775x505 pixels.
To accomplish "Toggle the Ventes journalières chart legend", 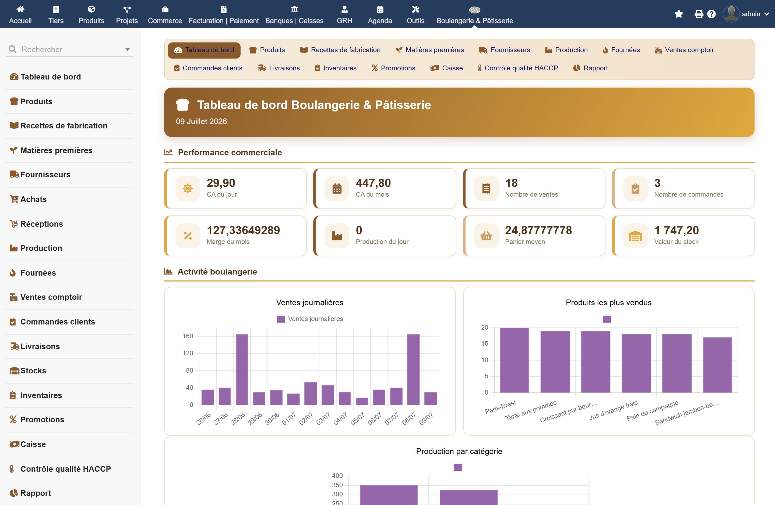I will (310, 319).
